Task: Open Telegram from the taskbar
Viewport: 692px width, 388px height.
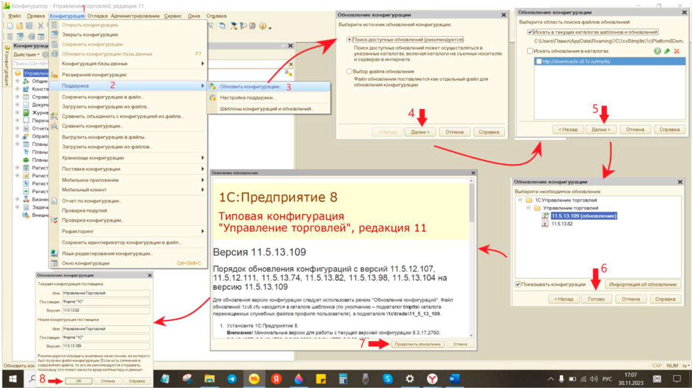Action: 231,379
